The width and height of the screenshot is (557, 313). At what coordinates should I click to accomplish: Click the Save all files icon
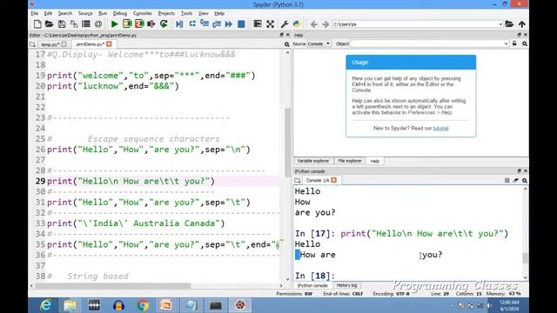coord(74,24)
